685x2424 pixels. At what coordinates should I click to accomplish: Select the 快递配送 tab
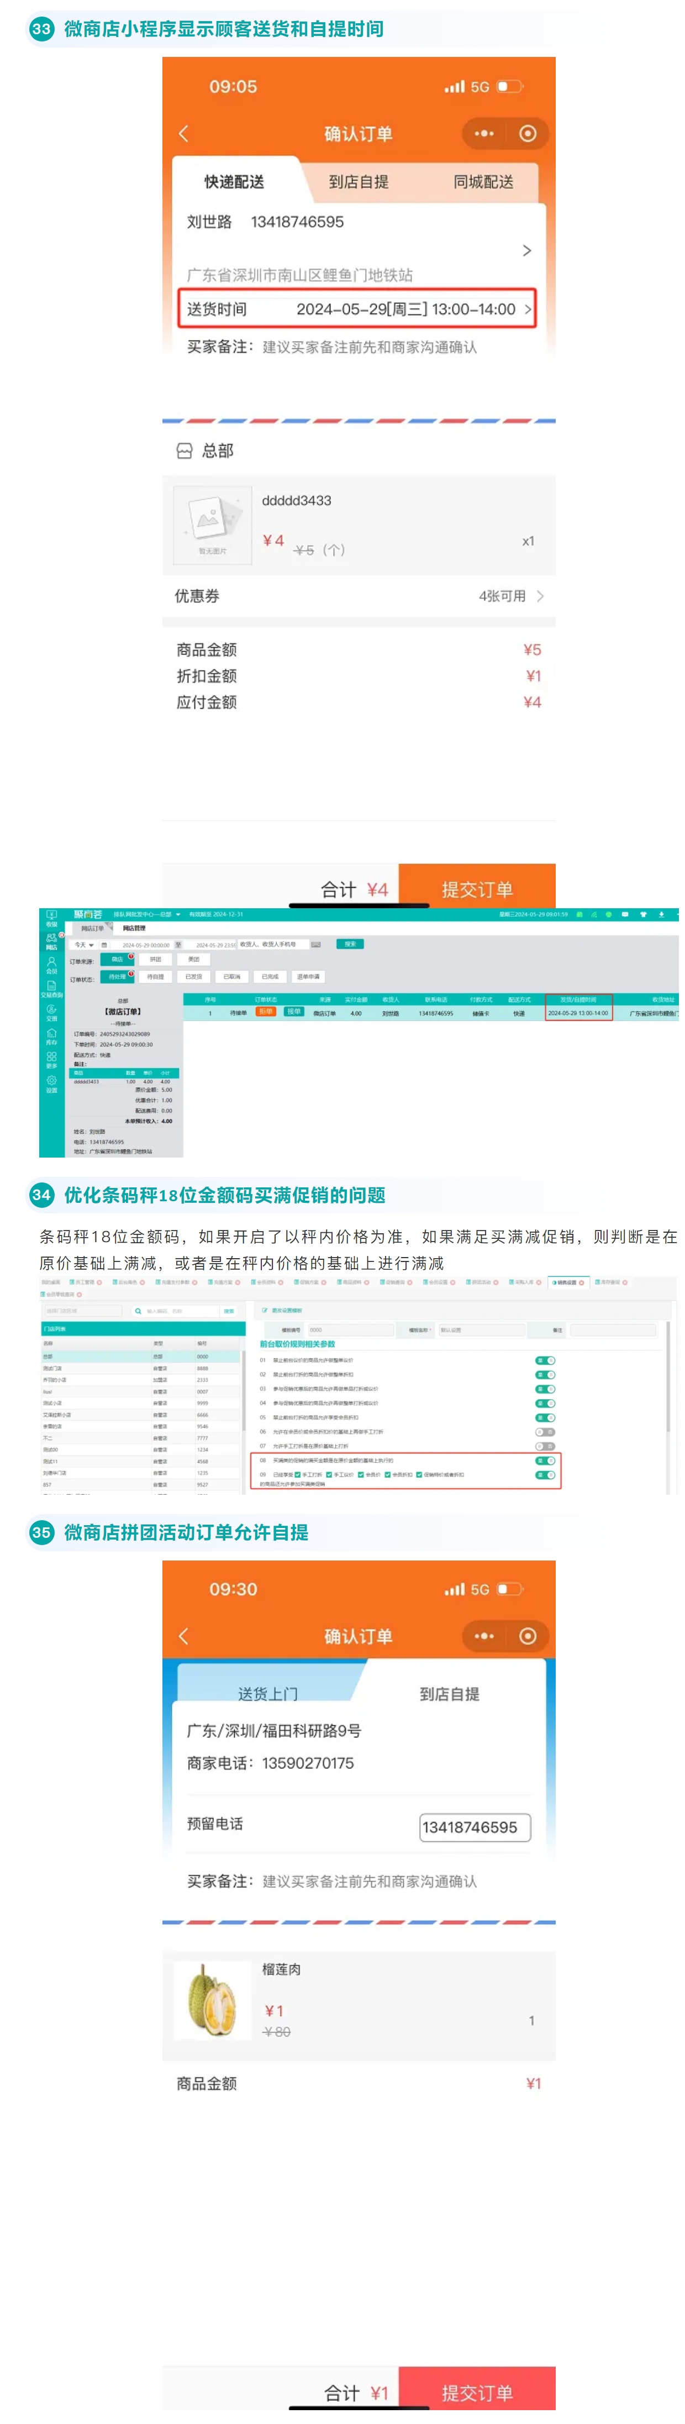click(234, 182)
